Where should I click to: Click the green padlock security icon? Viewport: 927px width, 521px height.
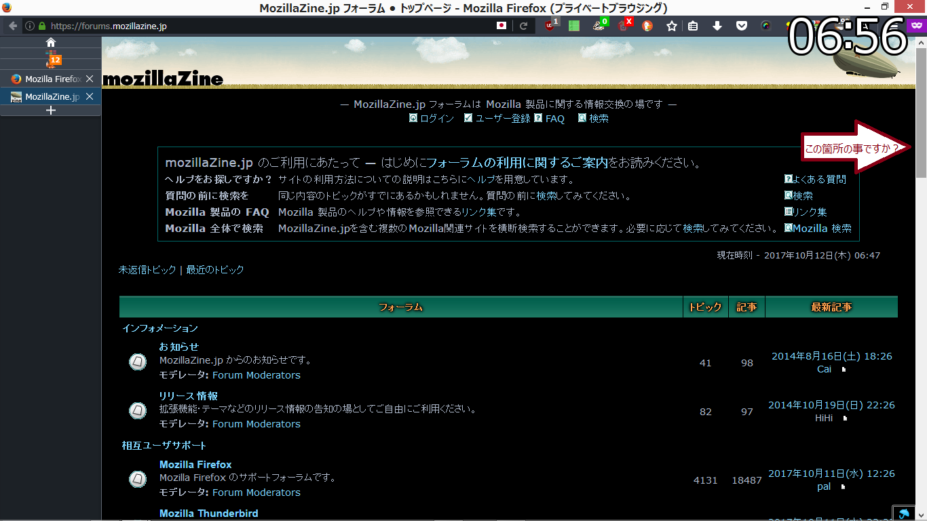42,26
